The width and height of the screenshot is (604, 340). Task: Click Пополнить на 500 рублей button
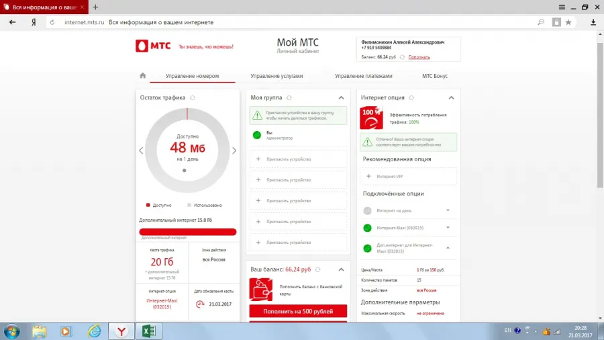[x=298, y=311]
